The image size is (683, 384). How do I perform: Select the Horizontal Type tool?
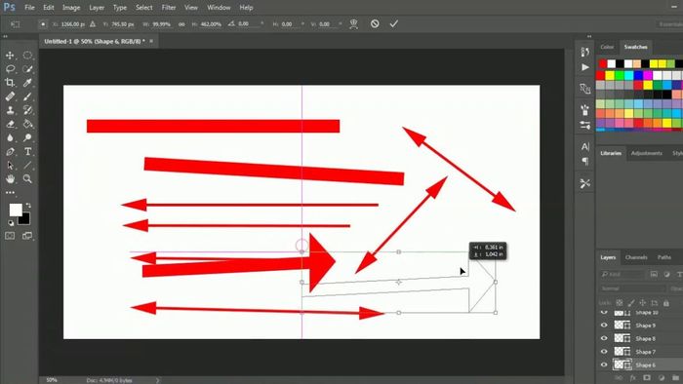pos(27,151)
